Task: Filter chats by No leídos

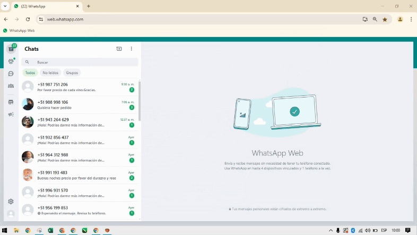Action: point(50,73)
